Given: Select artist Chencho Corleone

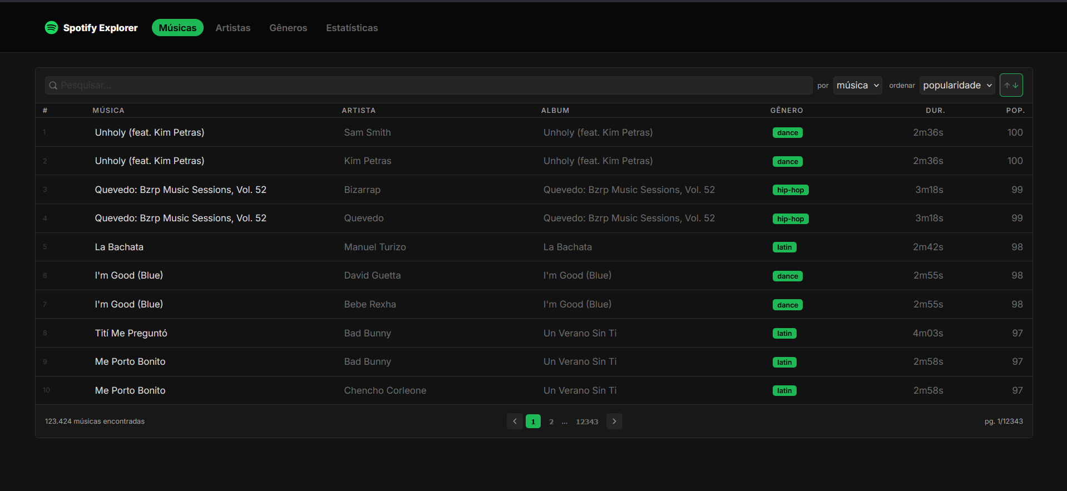Looking at the screenshot, I should (385, 390).
